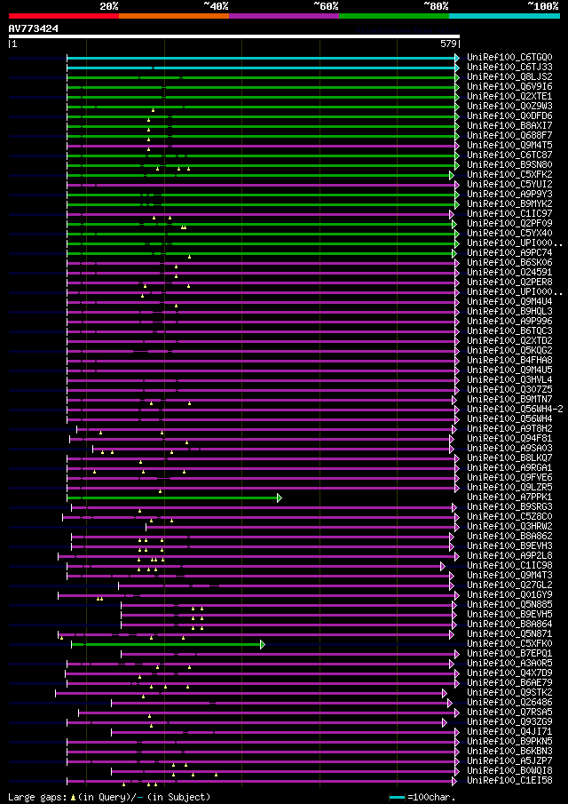Open hit UniRef100_Q6V9I6
The image size is (568, 804).
tap(509, 87)
